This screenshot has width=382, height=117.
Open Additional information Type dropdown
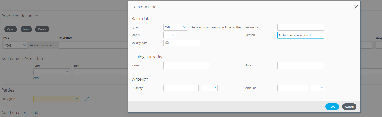pos(52,71)
